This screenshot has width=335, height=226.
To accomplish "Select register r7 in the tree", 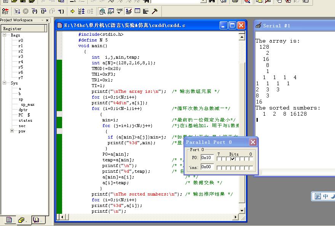I will (x=21, y=78).
